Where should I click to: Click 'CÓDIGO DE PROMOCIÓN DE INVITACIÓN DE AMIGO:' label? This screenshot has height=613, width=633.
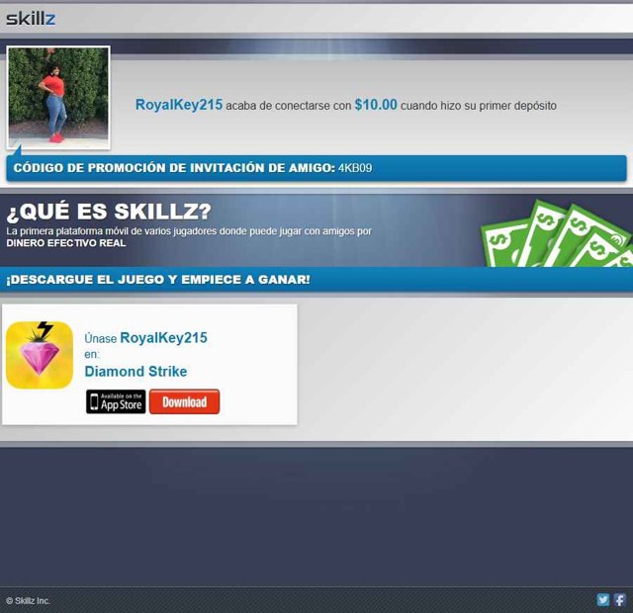pyautogui.click(x=174, y=168)
